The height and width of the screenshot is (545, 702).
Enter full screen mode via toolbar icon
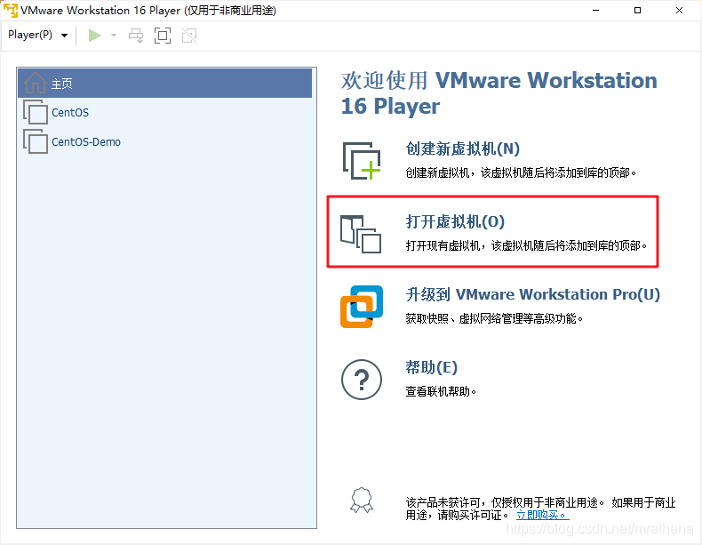(163, 36)
